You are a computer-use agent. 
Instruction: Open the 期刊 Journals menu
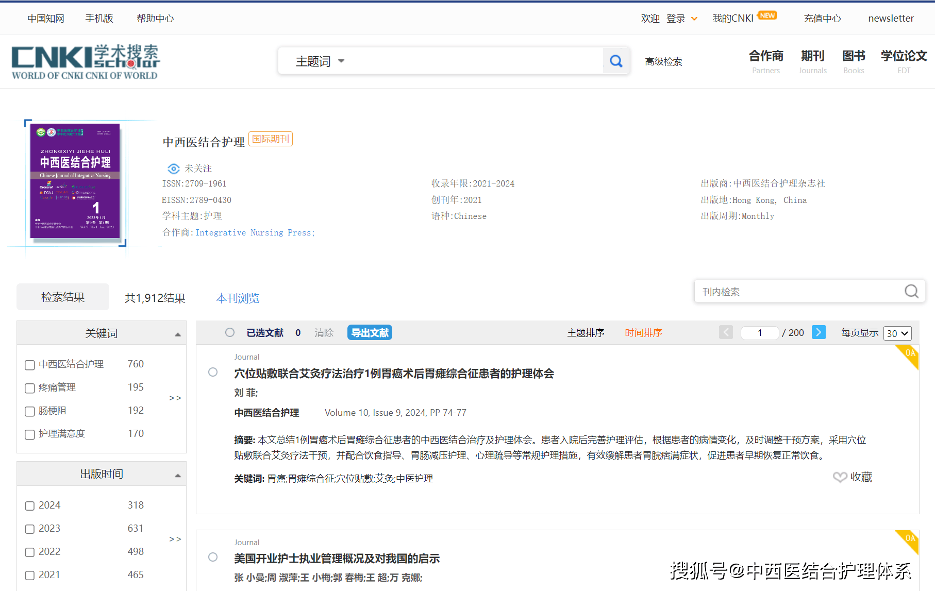pyautogui.click(x=813, y=61)
